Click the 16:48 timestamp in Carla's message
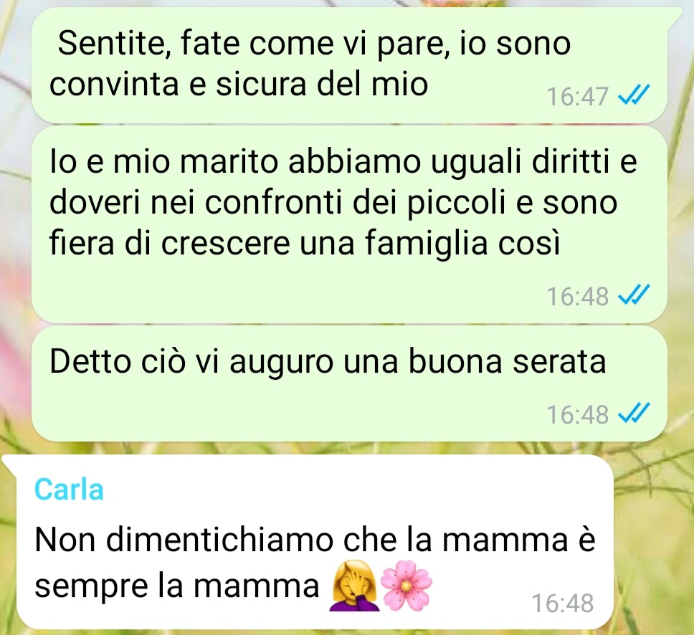Viewport: 694px width, 635px height. (x=563, y=603)
